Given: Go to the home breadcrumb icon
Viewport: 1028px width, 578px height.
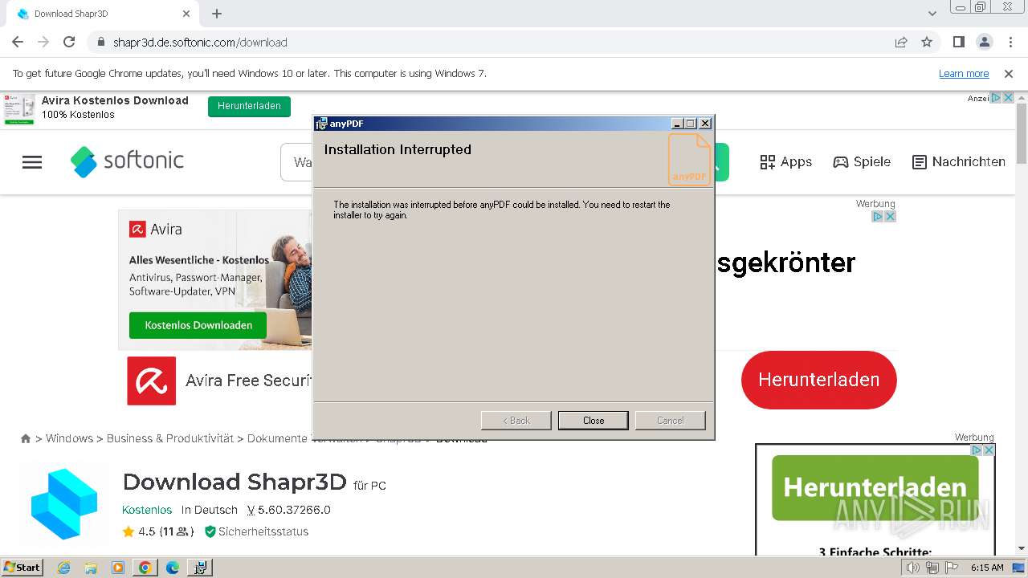Looking at the screenshot, I should pyautogui.click(x=26, y=439).
